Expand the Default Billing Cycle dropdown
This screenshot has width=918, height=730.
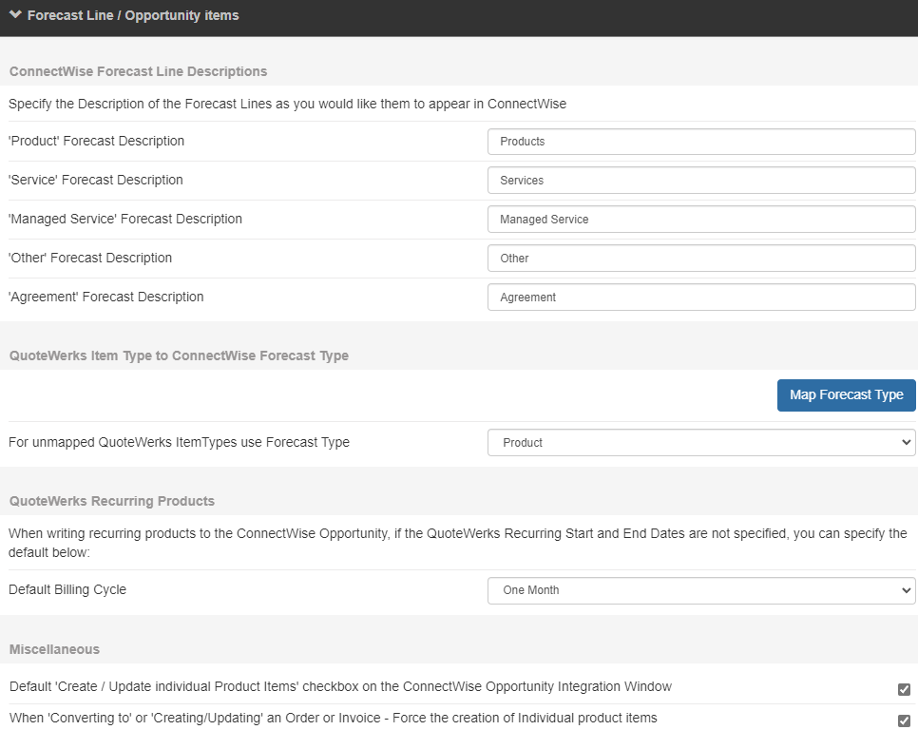click(x=700, y=590)
